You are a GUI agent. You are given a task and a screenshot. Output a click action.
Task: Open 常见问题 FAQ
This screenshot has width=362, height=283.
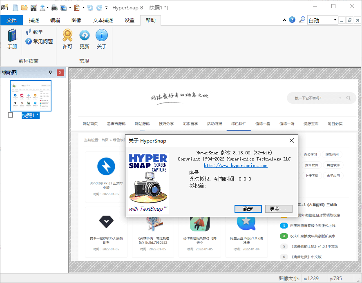point(39,41)
